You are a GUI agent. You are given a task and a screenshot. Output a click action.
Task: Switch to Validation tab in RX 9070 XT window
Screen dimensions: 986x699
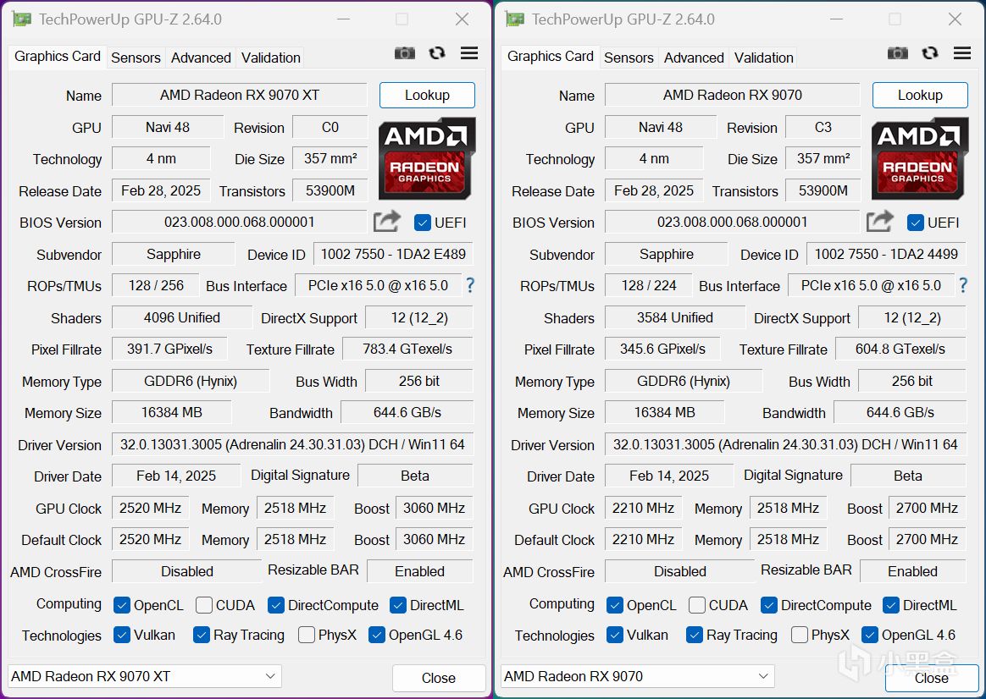click(x=271, y=58)
